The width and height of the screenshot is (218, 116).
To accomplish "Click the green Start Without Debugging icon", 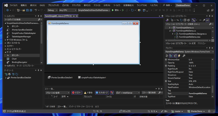I will (123, 10).
